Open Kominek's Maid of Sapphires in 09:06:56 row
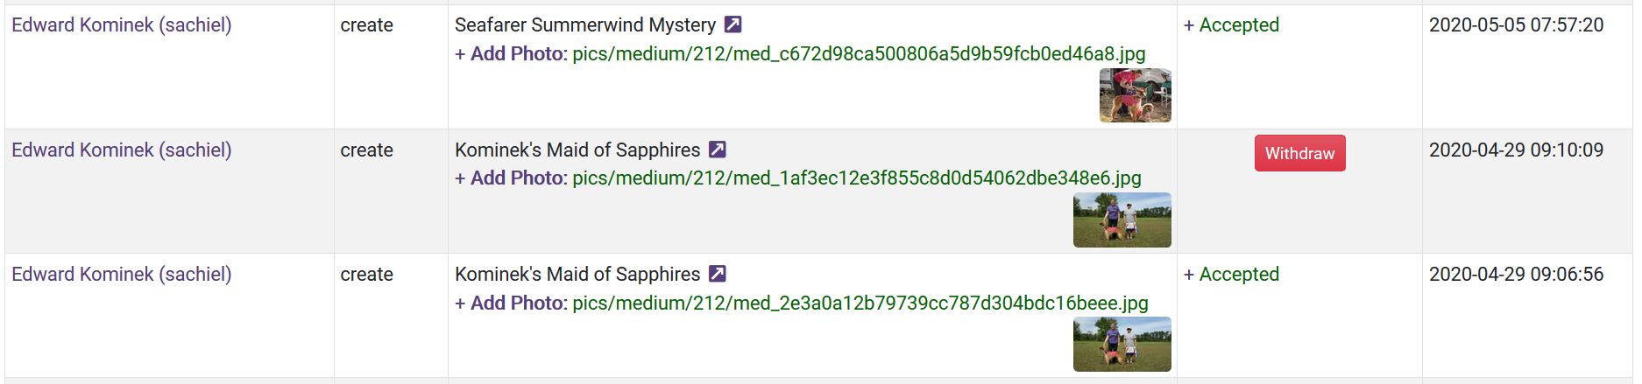Screen dimensions: 1642x384 pos(577,274)
